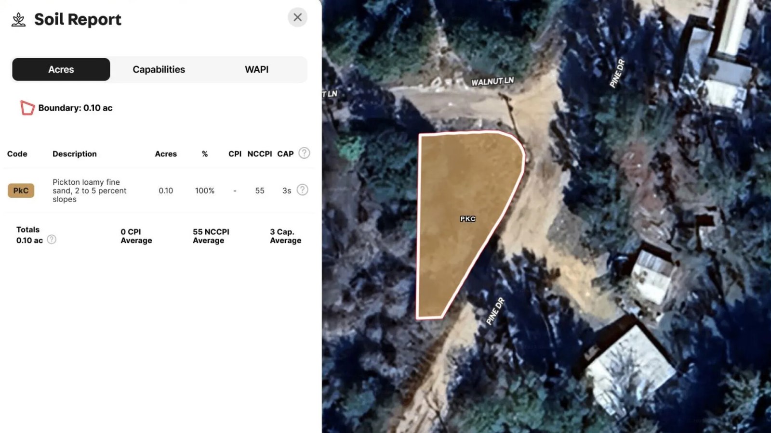Click the Soil Report plant icon
Image resolution: width=771 pixels, height=433 pixels.
[19, 20]
